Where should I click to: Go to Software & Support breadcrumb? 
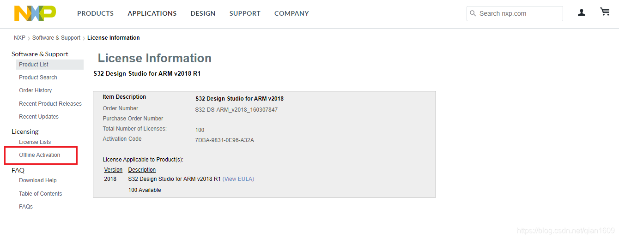point(56,38)
